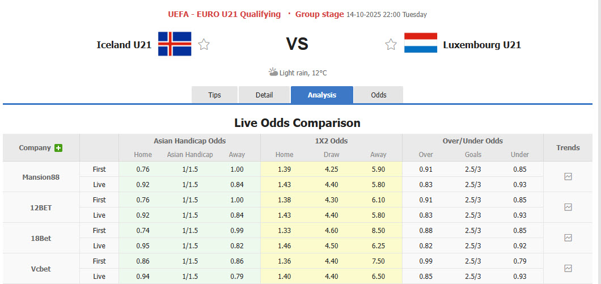Click Mansion88 live 1X2 home odds 1.43
The height and width of the screenshot is (284, 601).
tap(285, 185)
